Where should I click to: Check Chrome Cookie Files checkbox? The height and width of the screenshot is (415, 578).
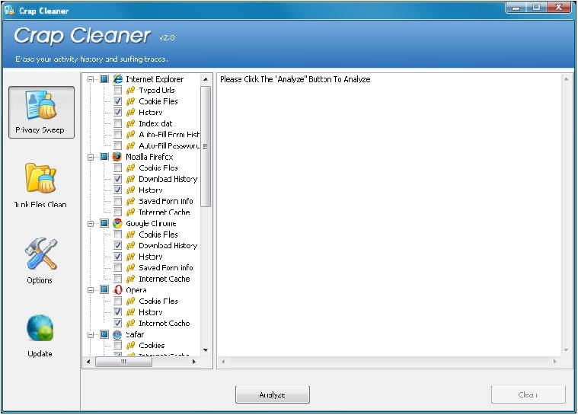click(x=117, y=235)
